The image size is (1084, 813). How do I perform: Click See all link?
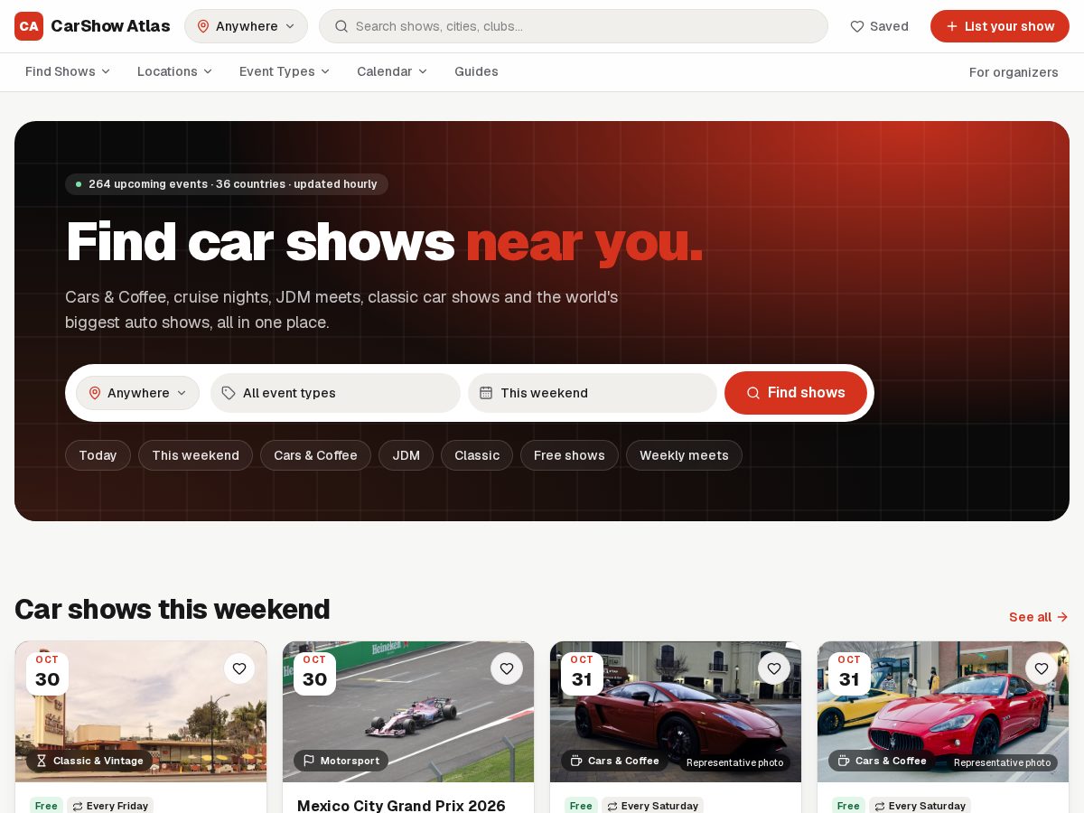click(1039, 617)
